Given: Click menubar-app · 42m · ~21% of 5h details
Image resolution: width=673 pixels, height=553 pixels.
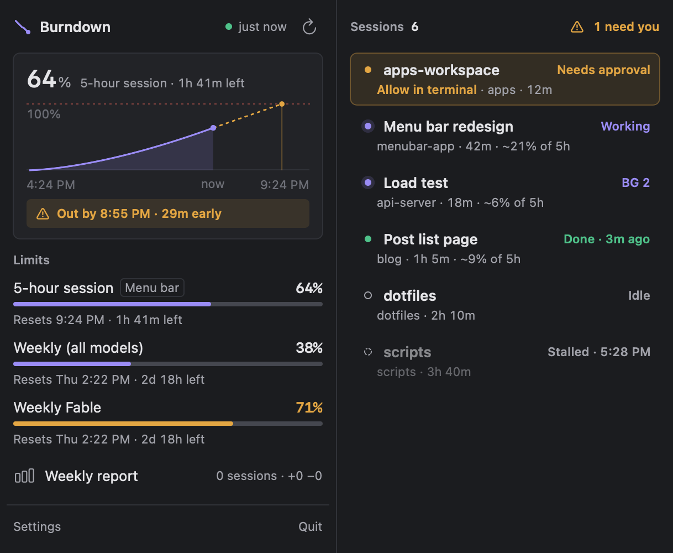Looking at the screenshot, I should coord(474,146).
